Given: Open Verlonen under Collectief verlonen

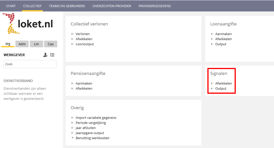Looking at the screenshot, I should click(x=83, y=34).
